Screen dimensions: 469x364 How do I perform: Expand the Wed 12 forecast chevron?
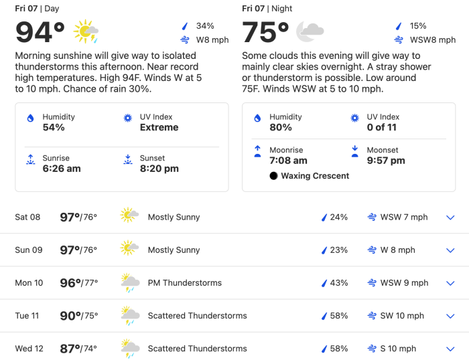point(450,349)
